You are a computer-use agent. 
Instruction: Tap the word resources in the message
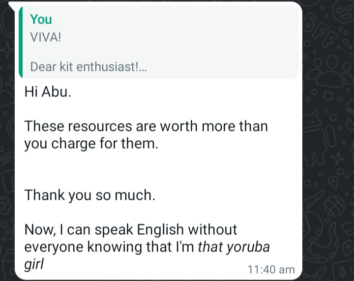(100, 126)
